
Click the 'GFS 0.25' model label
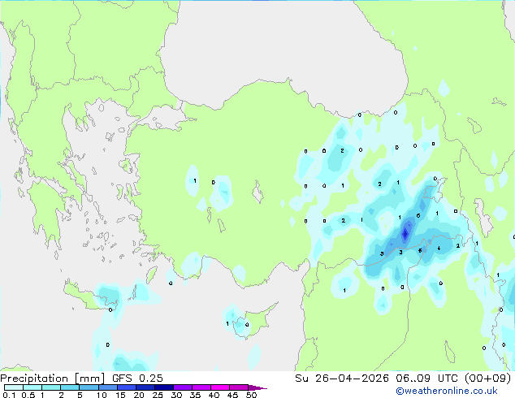point(137,379)
